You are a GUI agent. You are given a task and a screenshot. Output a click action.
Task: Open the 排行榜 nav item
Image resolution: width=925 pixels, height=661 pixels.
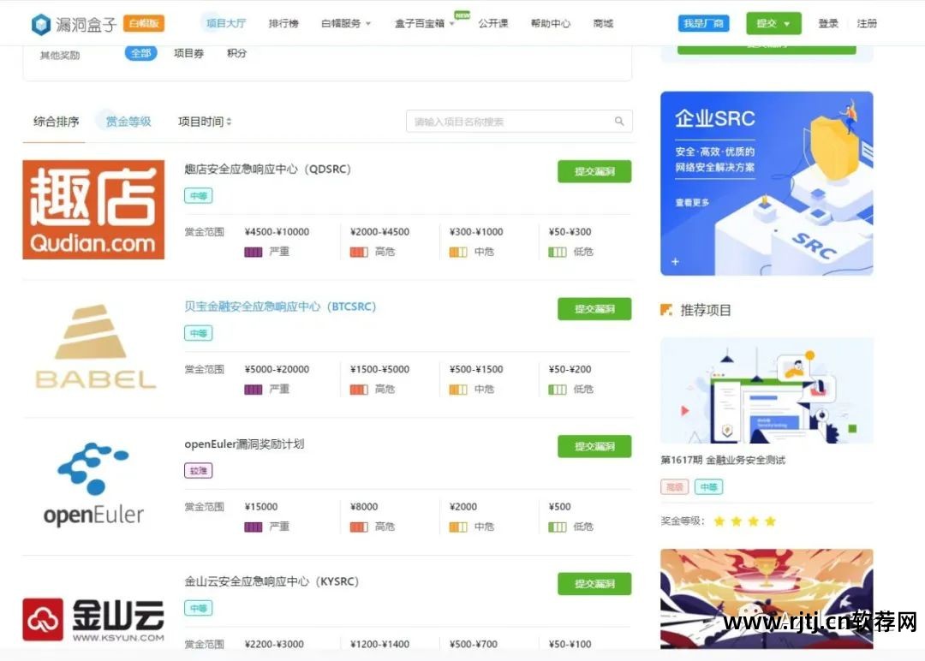tap(283, 24)
